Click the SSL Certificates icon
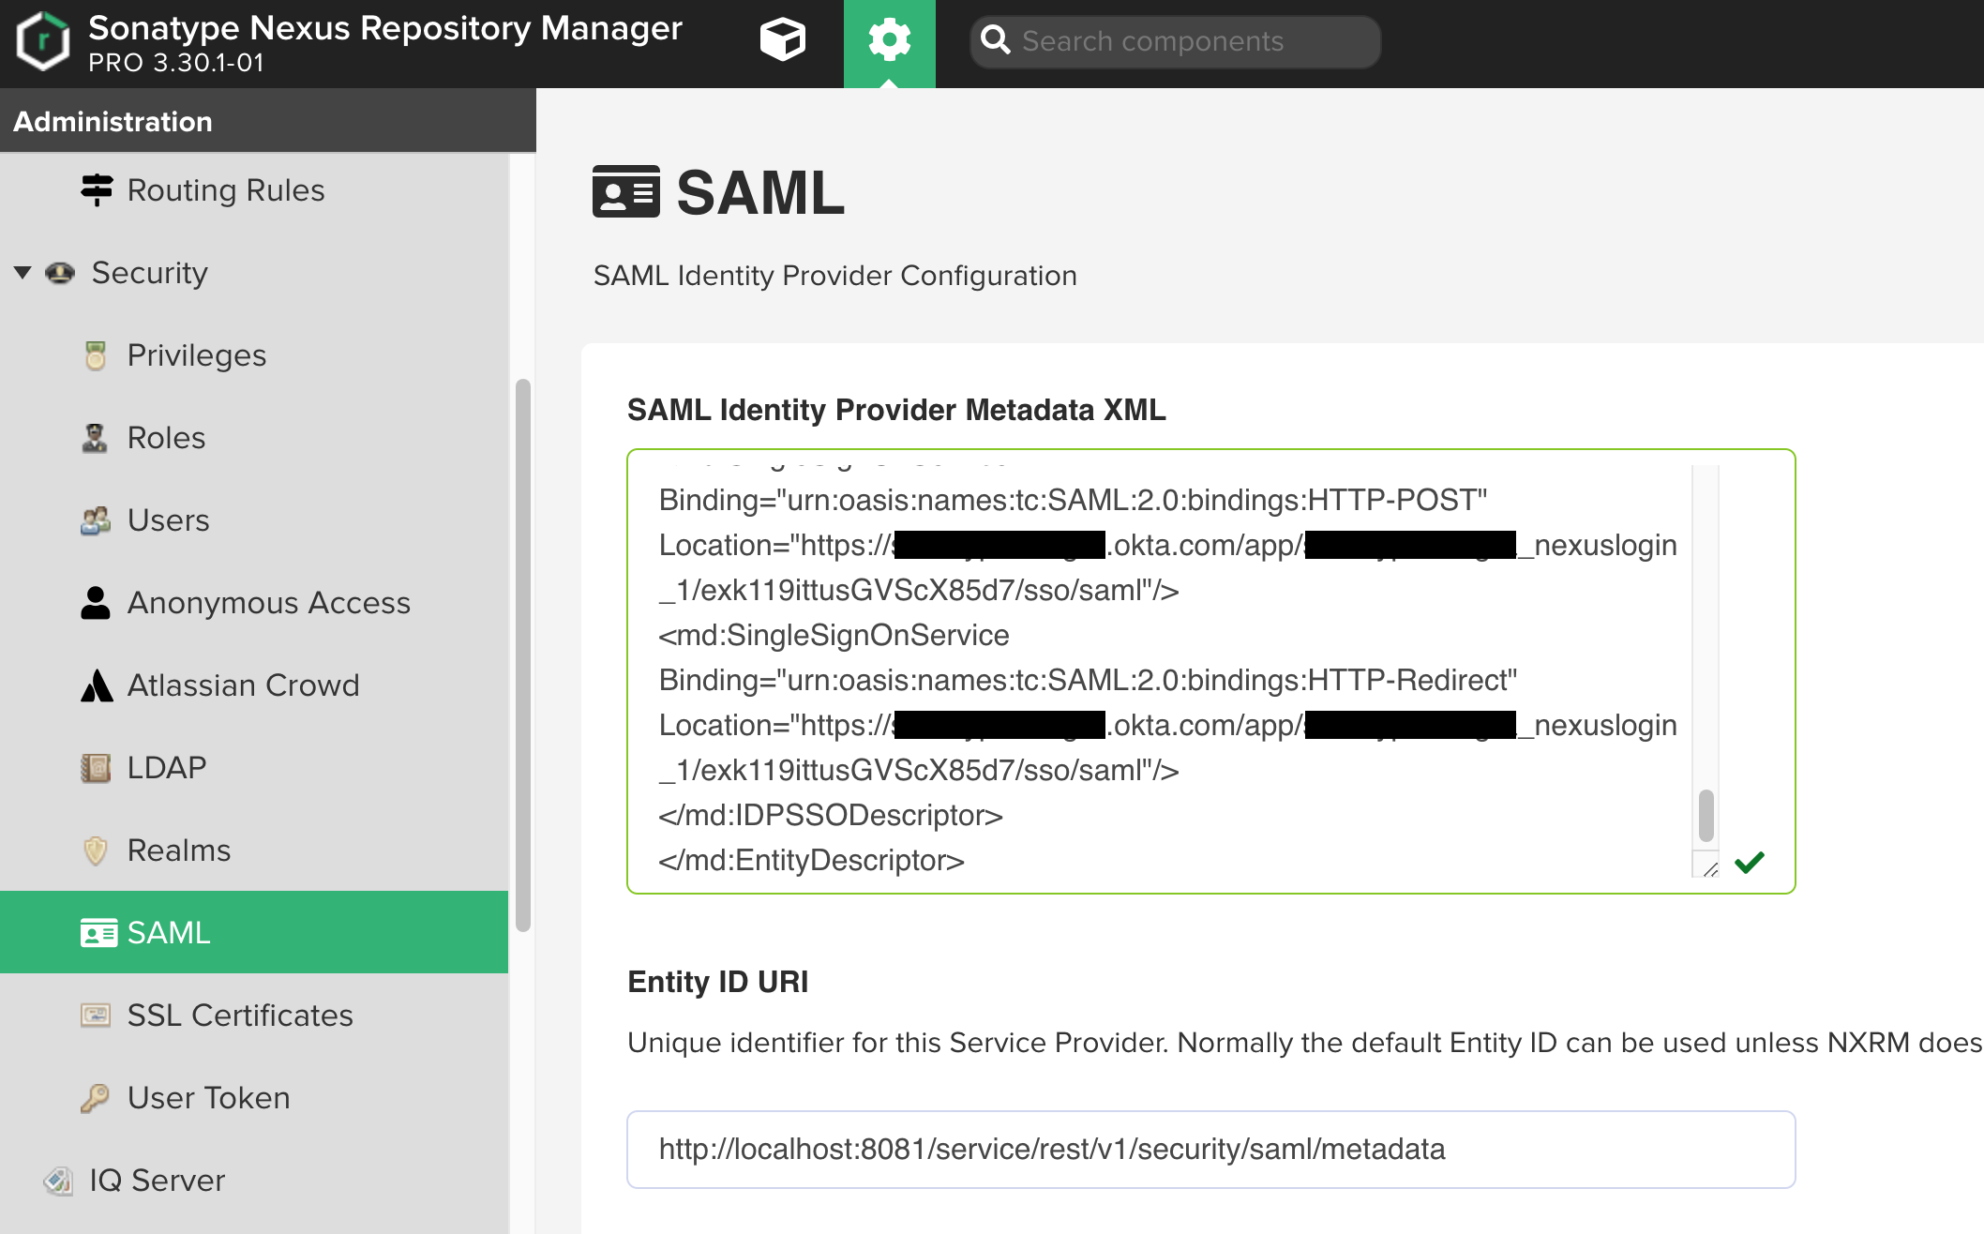 (x=96, y=1016)
